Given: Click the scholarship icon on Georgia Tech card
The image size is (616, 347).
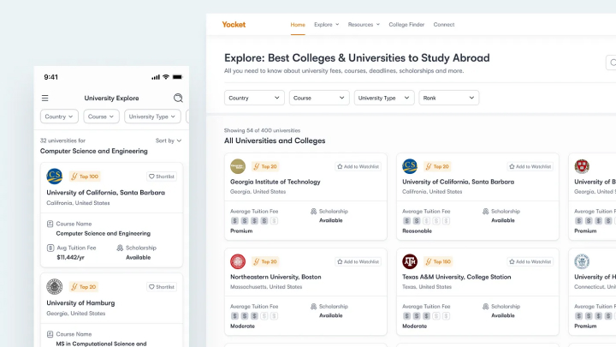Looking at the screenshot, I should point(313,212).
